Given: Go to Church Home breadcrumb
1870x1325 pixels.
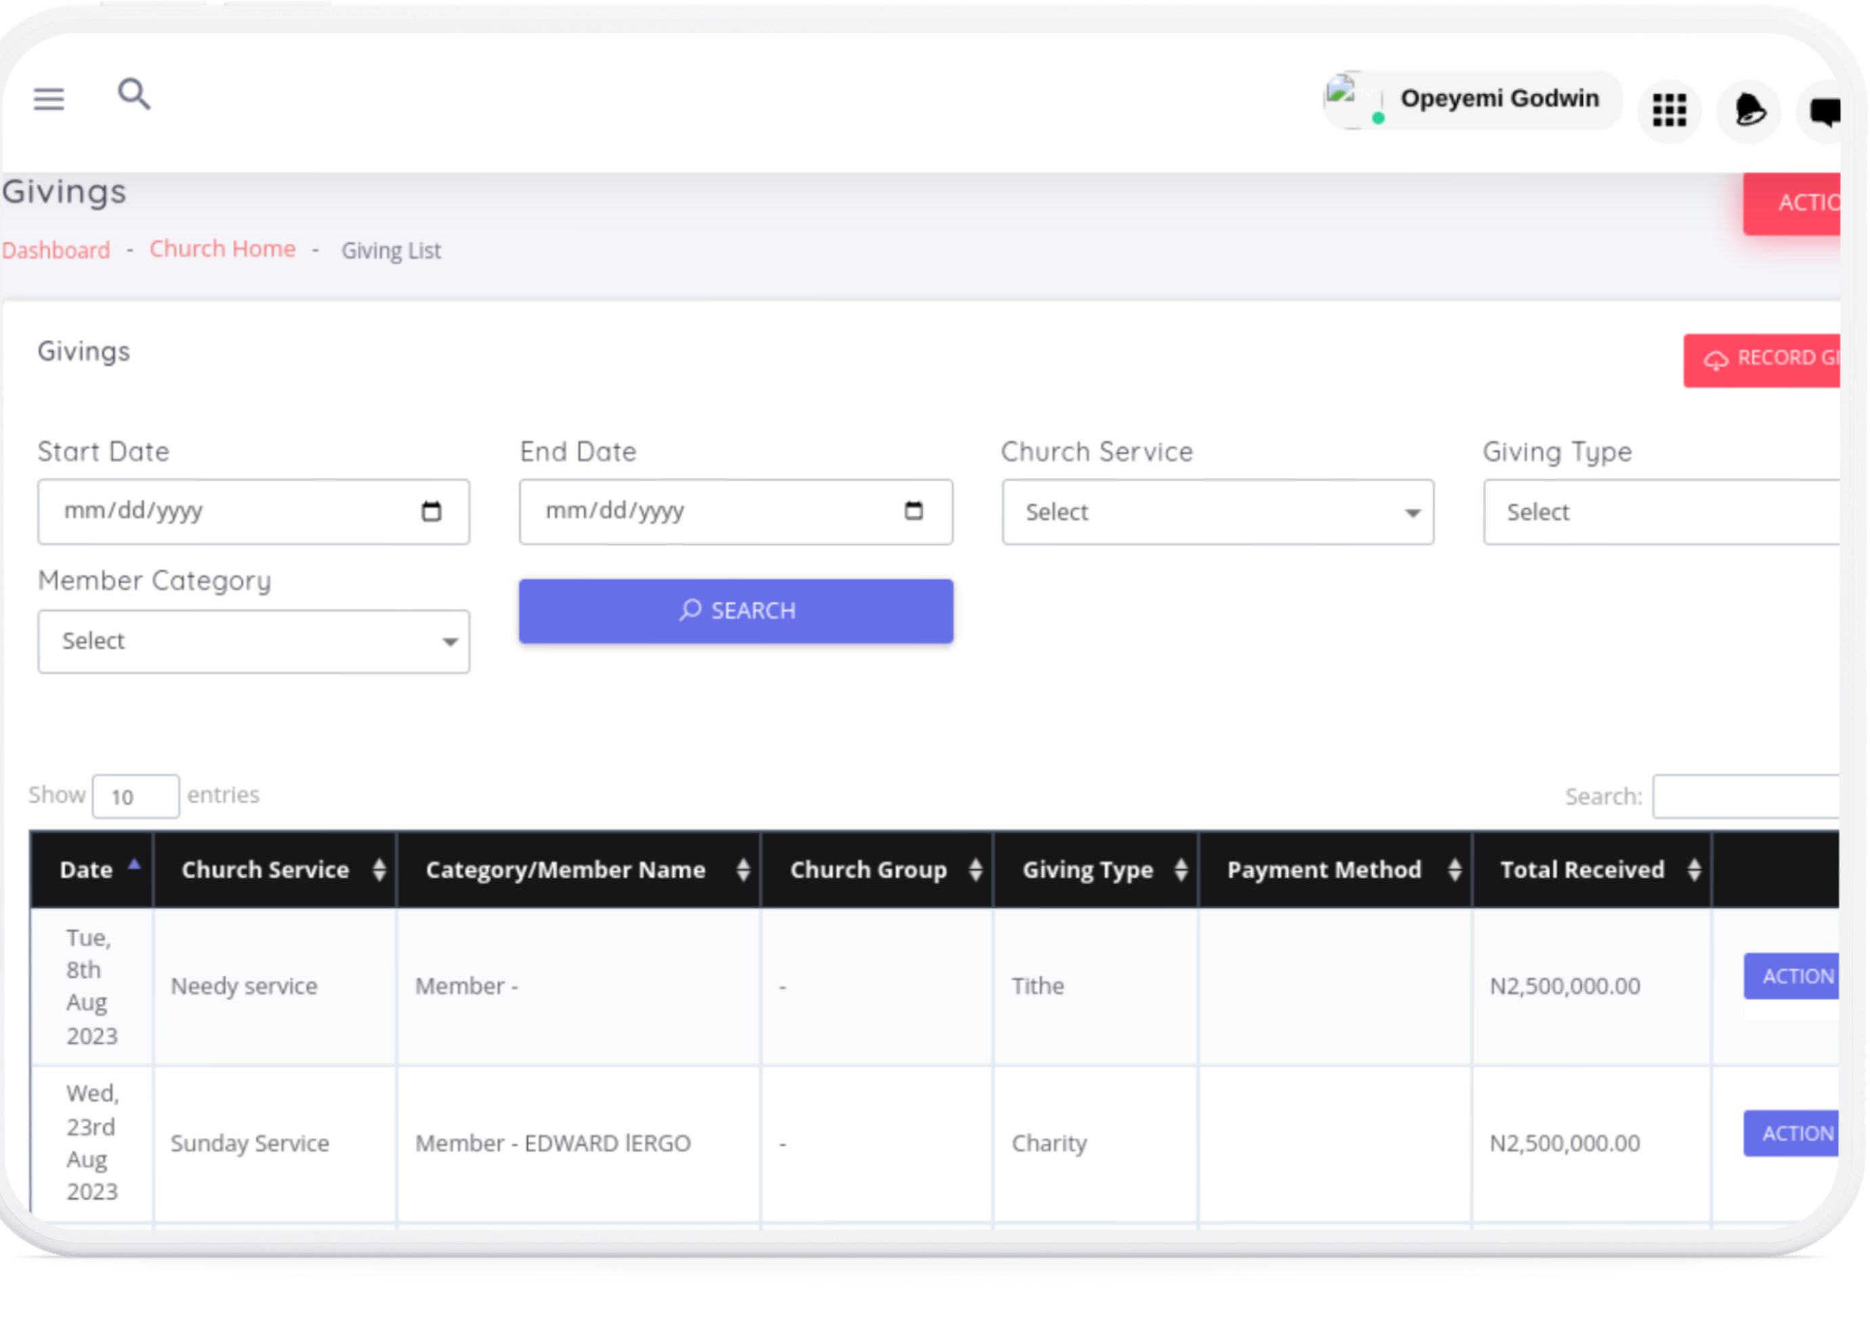Looking at the screenshot, I should [x=222, y=249].
